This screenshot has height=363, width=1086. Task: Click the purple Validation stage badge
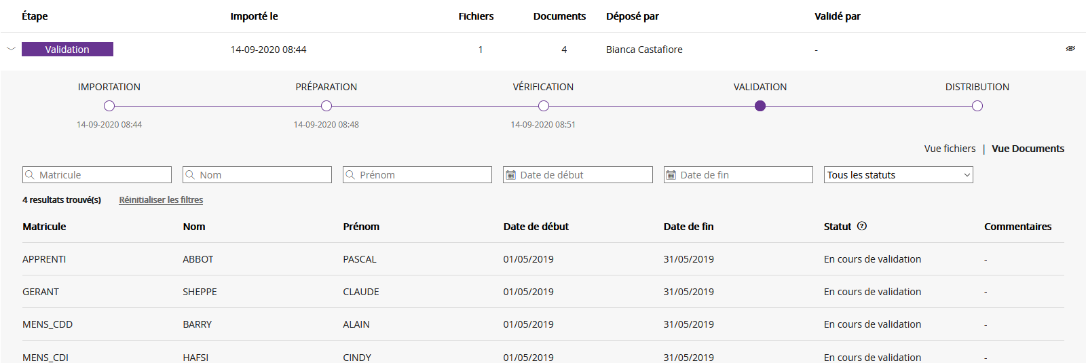click(x=67, y=49)
